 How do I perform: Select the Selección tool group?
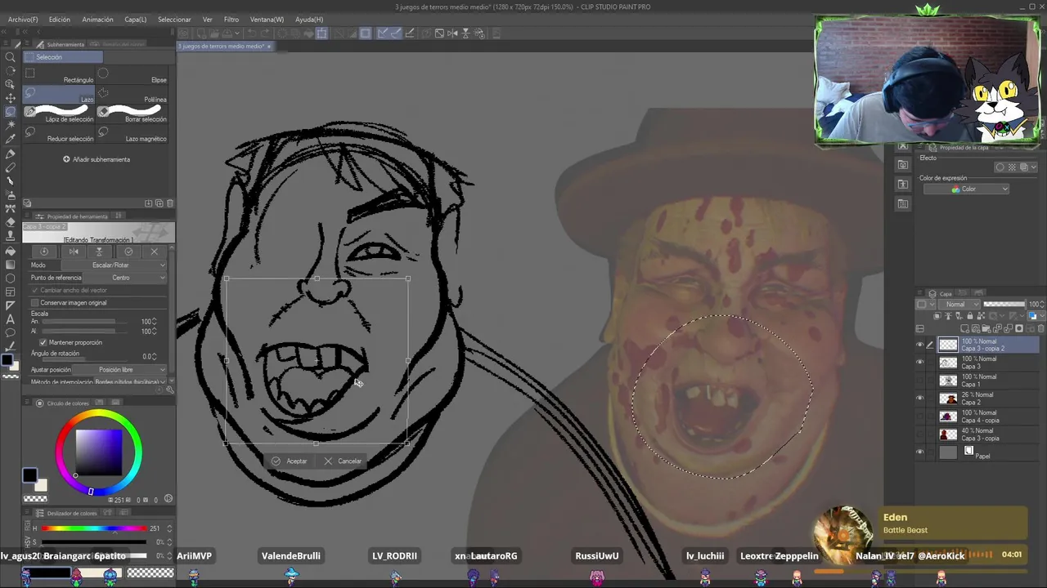point(63,57)
